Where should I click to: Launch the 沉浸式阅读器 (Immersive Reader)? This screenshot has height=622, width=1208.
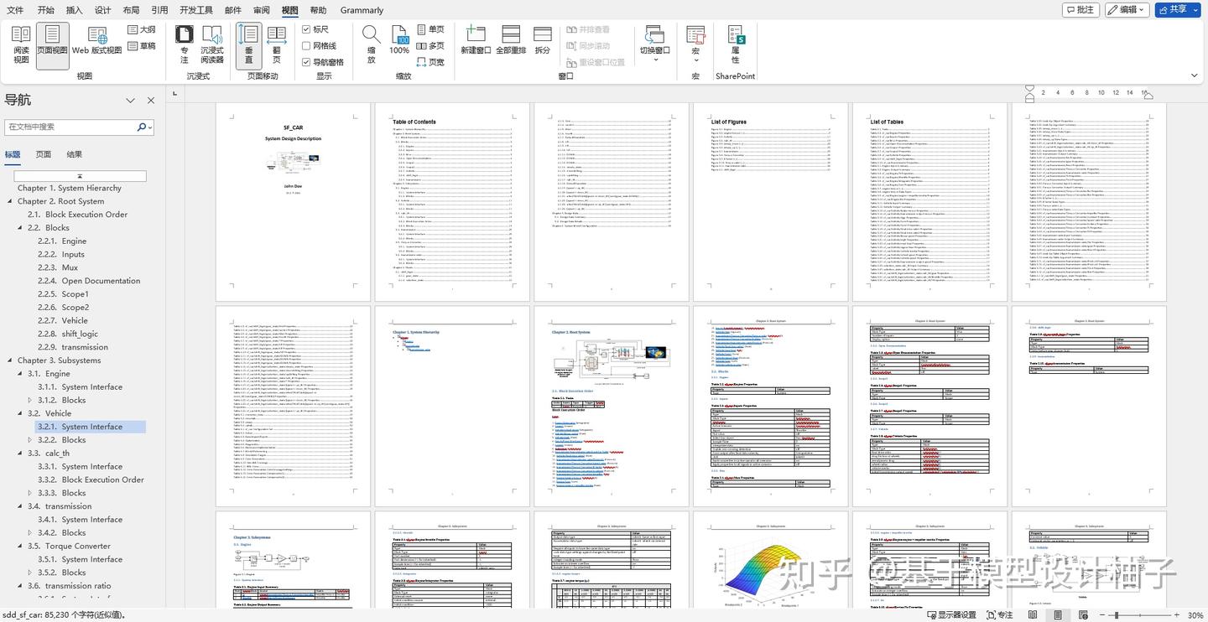click(211, 42)
